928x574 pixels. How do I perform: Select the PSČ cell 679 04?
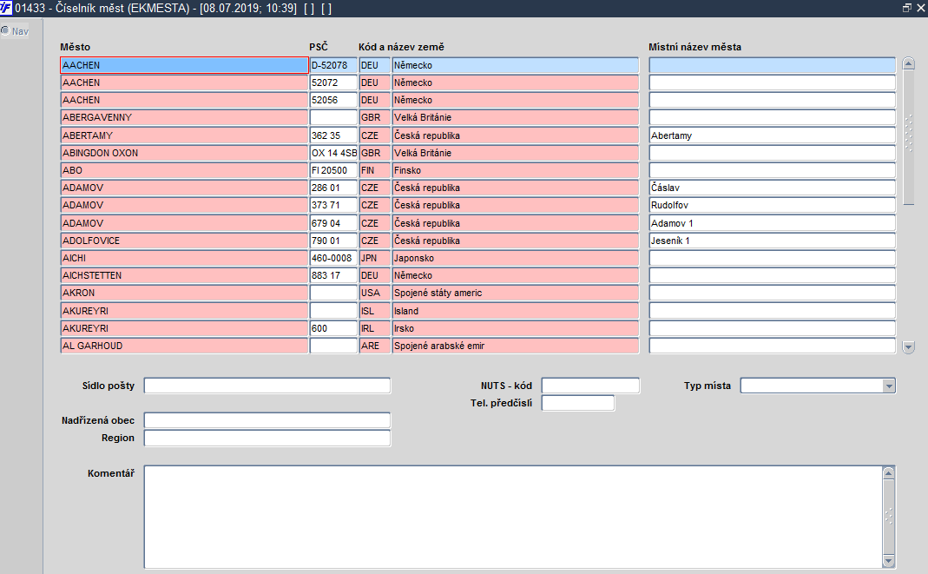[x=333, y=223]
